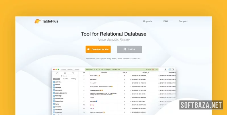The height and width of the screenshot is (115, 227).
Task: Click the TablePlus elephant logo
Action: point(37,21)
